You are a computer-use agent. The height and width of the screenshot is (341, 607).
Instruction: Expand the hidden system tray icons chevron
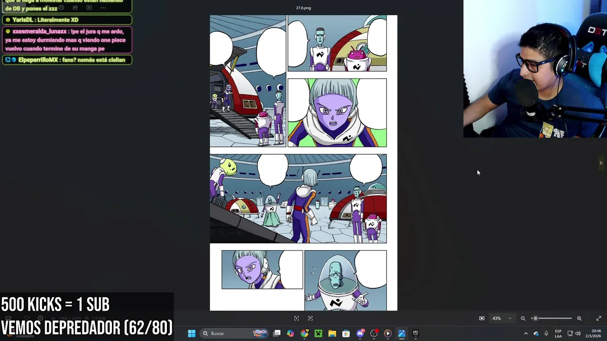pyautogui.click(x=525, y=333)
